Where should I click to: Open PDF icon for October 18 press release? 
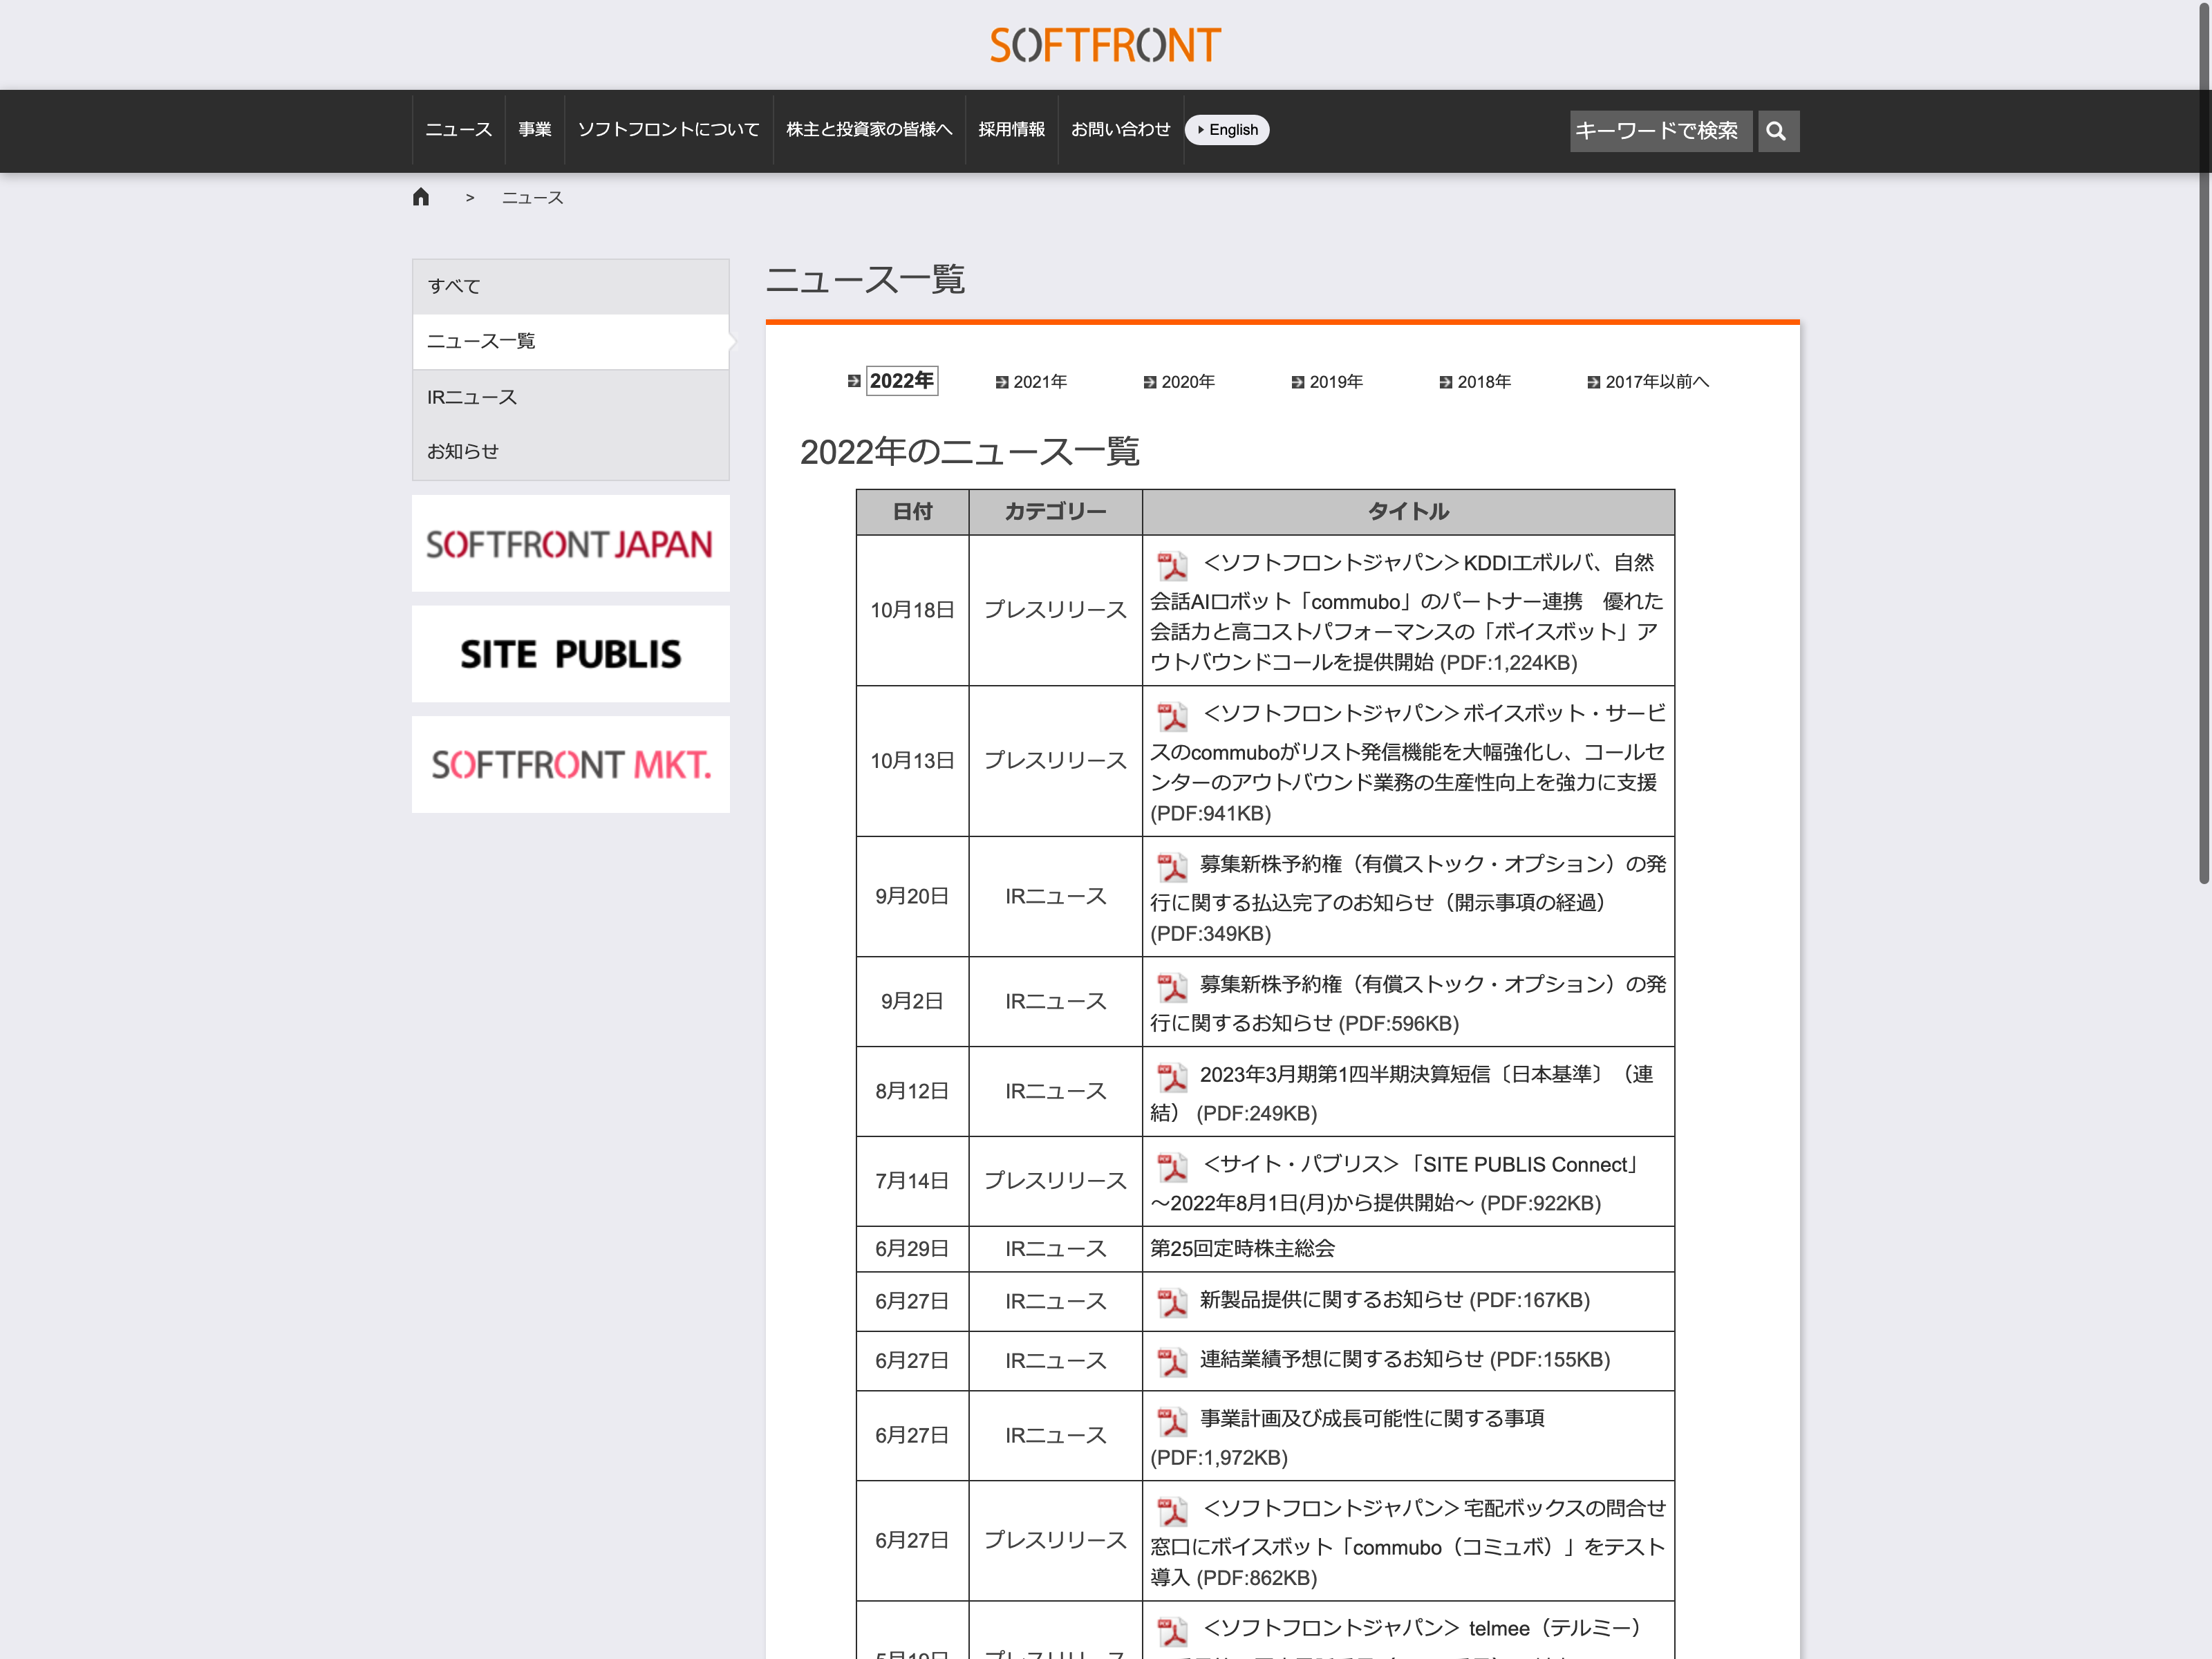pos(1172,565)
